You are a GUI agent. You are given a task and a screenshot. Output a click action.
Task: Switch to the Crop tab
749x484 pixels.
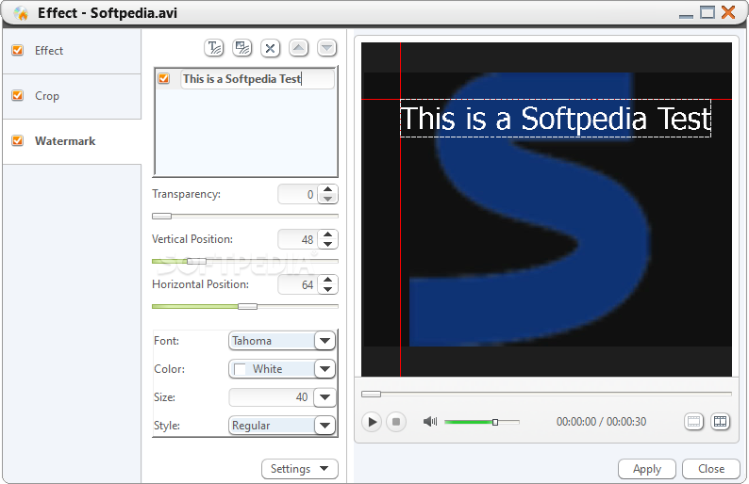click(x=72, y=96)
